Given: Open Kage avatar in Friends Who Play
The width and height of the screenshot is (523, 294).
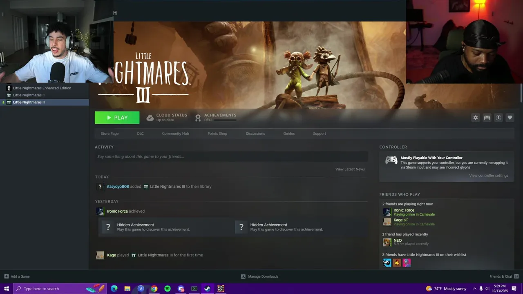Looking at the screenshot, I should point(387,222).
